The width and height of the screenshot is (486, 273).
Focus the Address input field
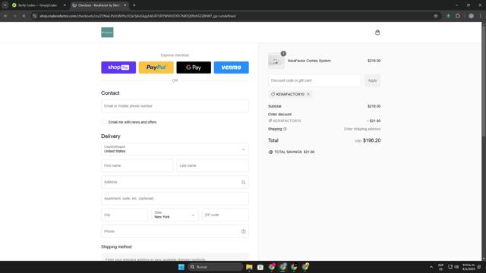click(x=175, y=182)
